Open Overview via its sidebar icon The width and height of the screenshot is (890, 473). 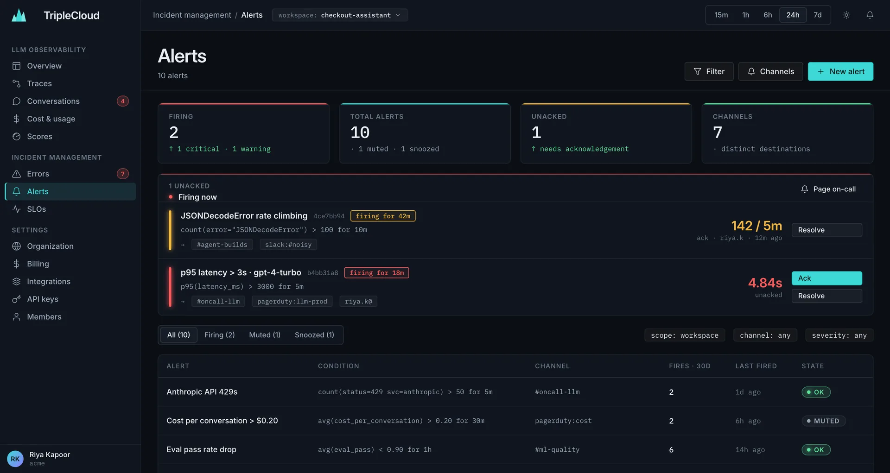17,66
